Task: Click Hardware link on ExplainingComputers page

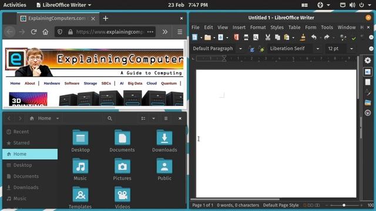Action: click(x=52, y=83)
